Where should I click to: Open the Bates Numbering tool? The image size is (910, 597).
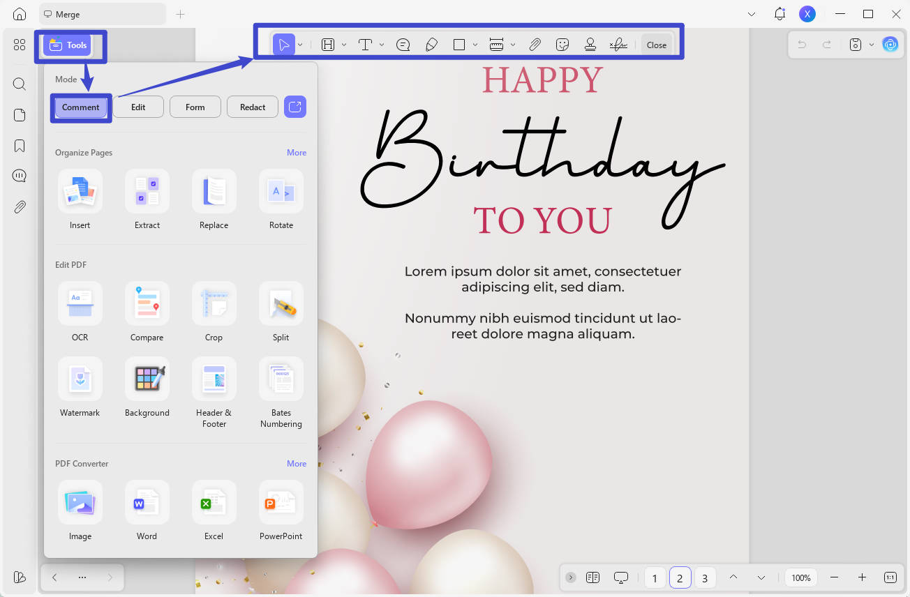281,392
